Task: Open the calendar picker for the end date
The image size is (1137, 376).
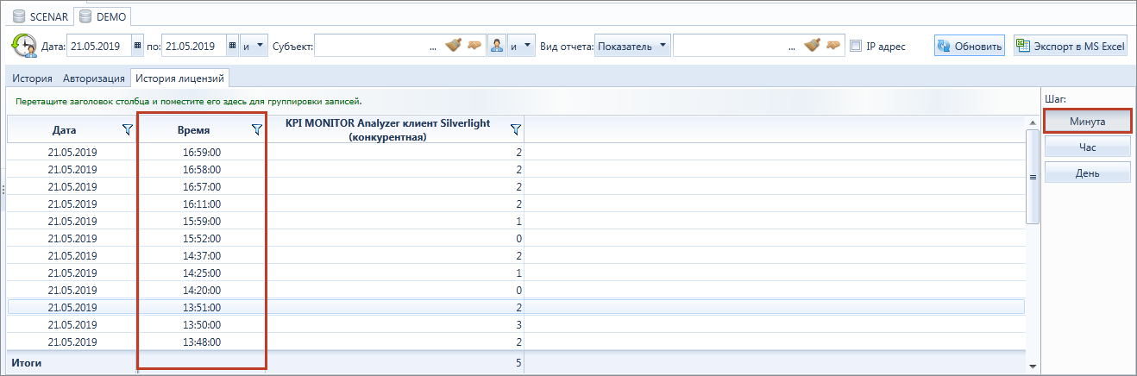Action: 232,47
